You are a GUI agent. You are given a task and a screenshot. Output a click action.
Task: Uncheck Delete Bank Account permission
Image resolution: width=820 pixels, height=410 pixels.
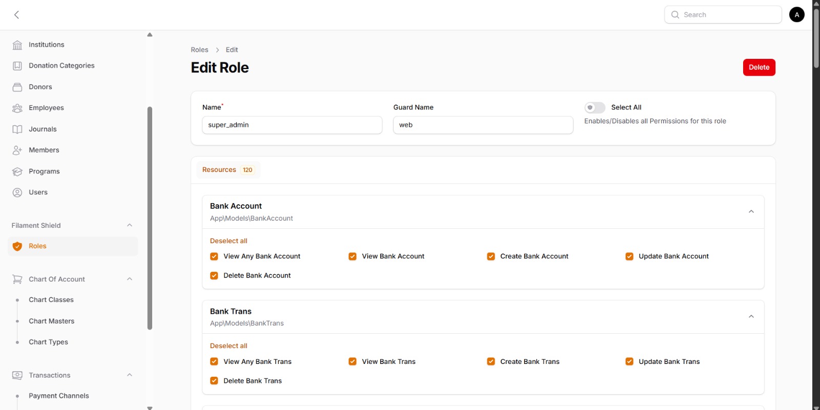pyautogui.click(x=214, y=276)
